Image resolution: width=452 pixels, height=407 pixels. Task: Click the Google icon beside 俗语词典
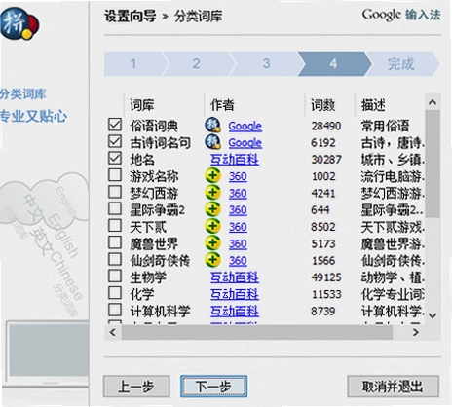click(x=213, y=125)
